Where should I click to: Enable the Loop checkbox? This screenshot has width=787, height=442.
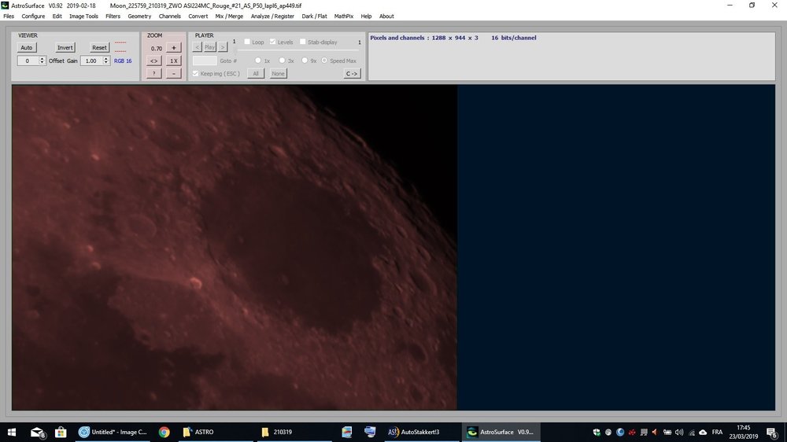[247, 42]
